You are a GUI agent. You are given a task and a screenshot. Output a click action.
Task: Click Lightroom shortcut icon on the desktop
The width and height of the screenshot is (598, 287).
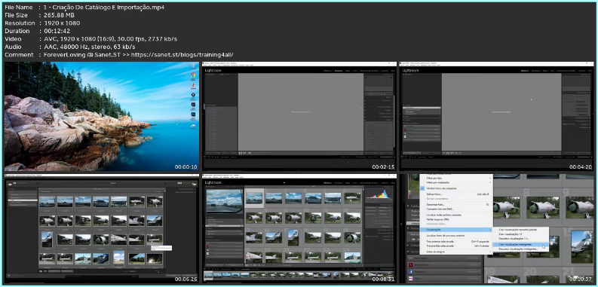193,105
